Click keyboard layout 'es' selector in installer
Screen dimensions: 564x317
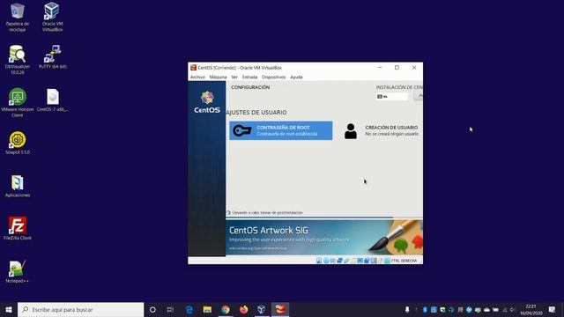[391, 96]
